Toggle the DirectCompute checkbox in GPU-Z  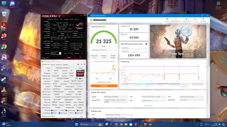(66, 110)
